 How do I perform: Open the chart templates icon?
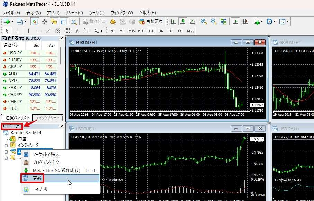coord(282,21)
